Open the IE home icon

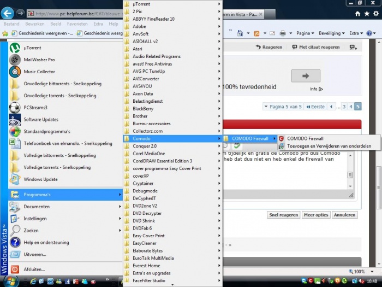pyautogui.click(x=357, y=14)
